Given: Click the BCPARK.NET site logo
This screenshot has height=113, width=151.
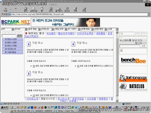Looking at the screenshot, I should click(x=16, y=23).
